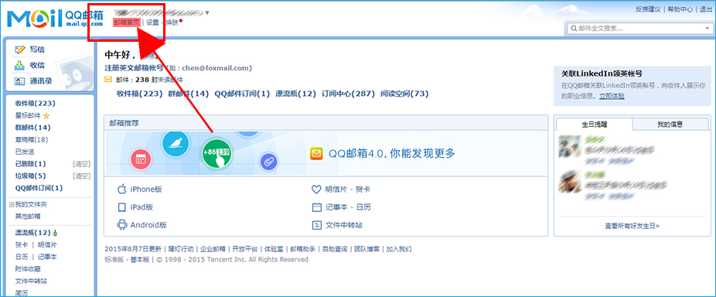Screen dimensions: 716x297
Task: Click 清空 beside 垃圾箱(5)
Action: (81, 176)
